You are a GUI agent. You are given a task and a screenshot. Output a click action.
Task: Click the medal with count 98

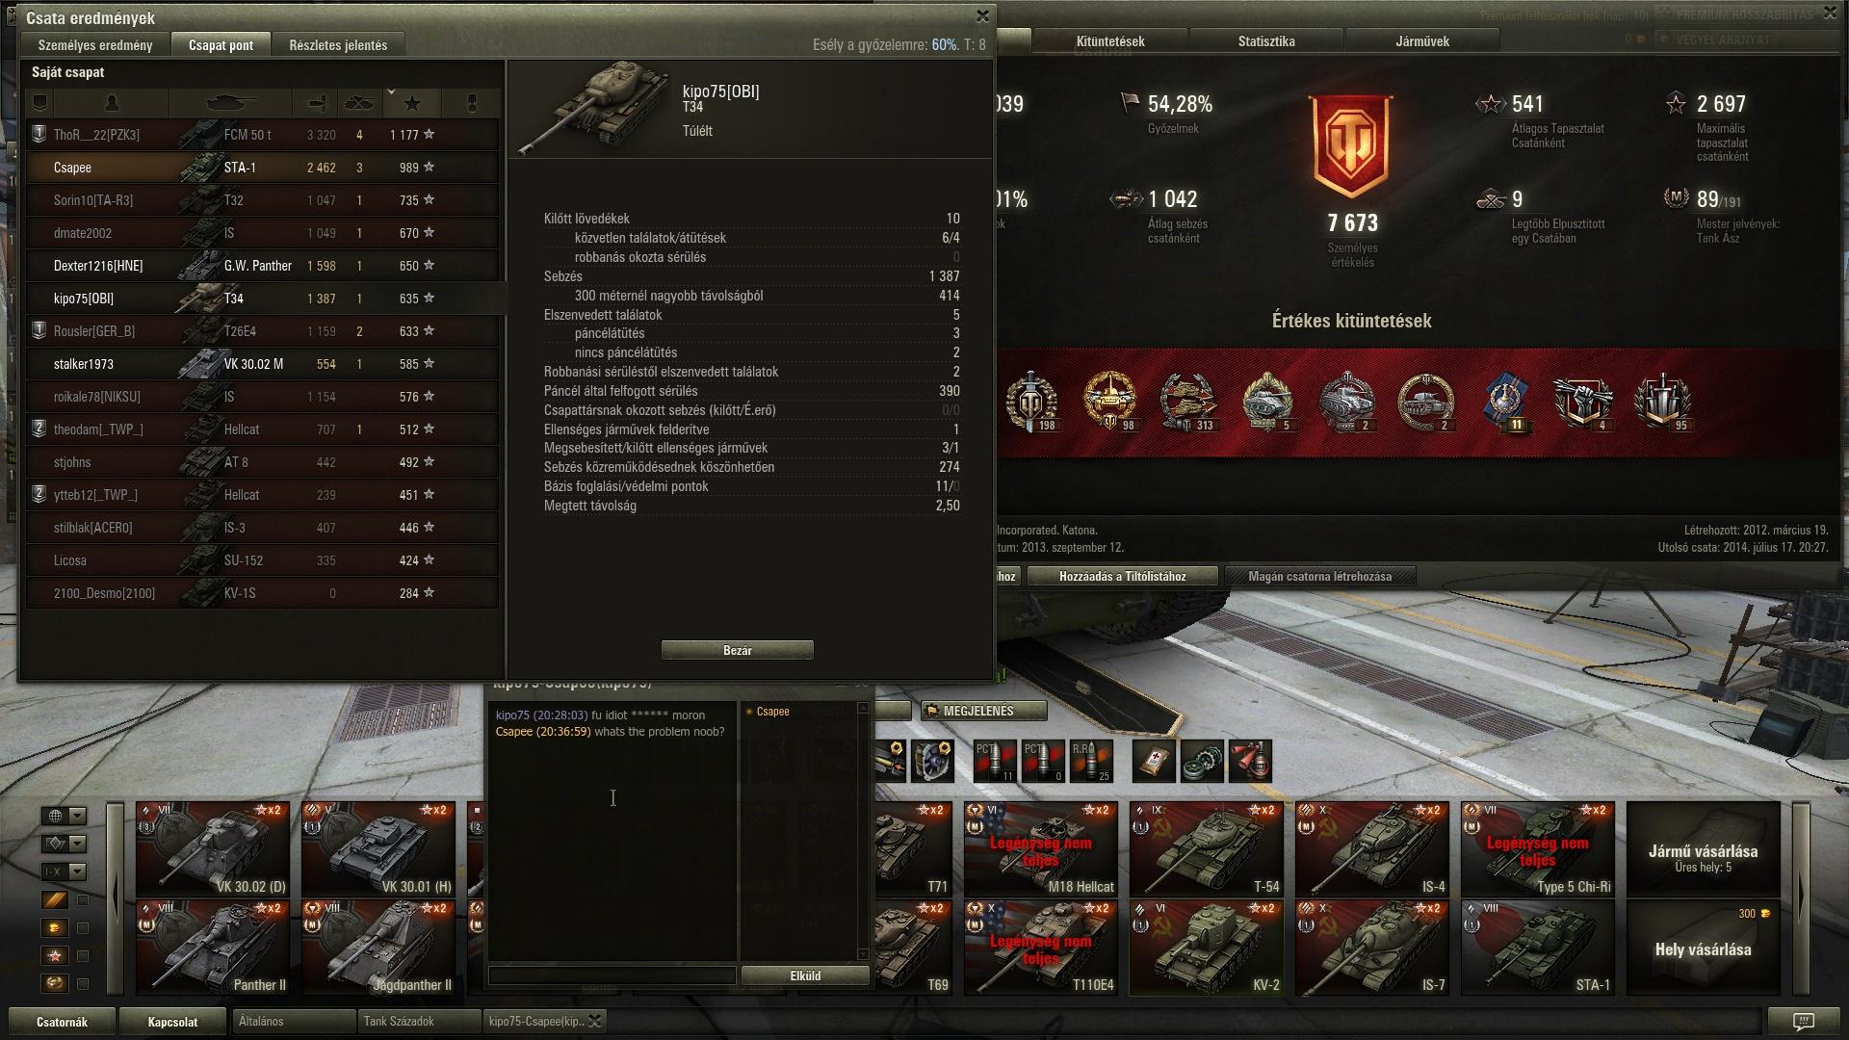point(1109,402)
